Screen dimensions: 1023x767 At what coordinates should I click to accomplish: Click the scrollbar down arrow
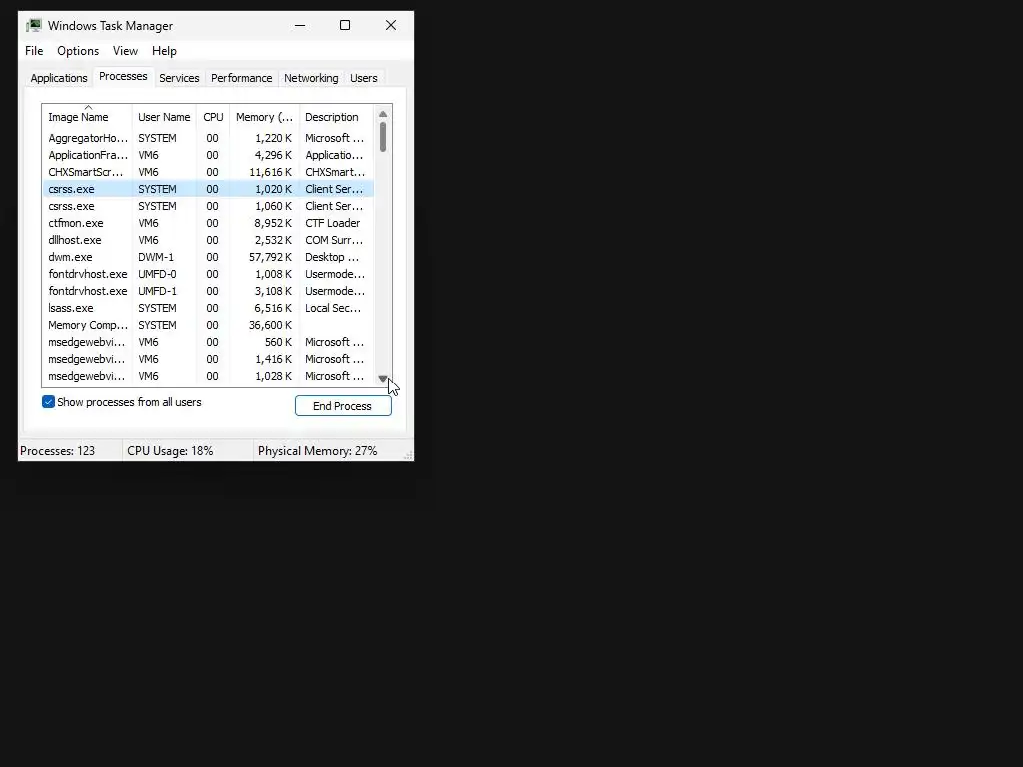pos(383,379)
